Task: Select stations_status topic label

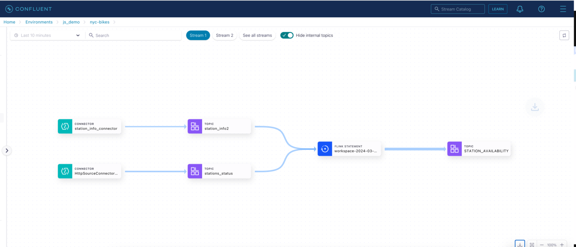Action: point(219,174)
